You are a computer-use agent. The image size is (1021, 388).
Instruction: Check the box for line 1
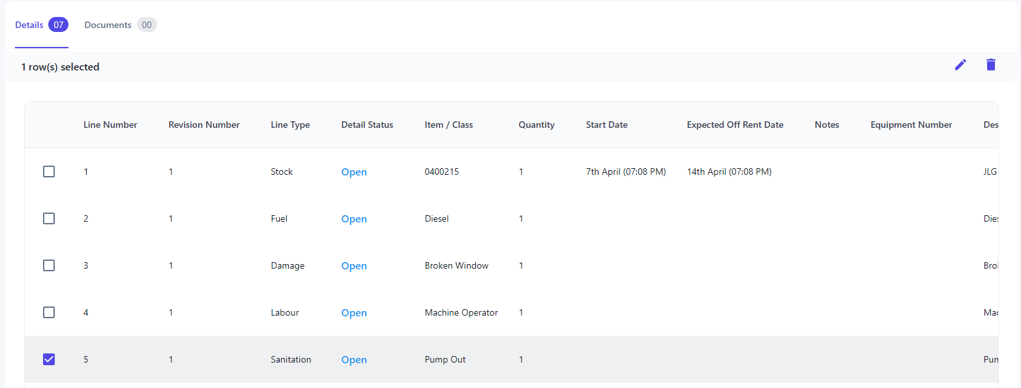click(x=49, y=172)
